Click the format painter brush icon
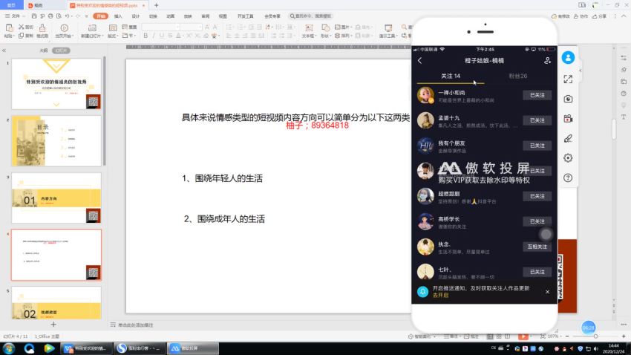631x355 pixels. tap(42, 27)
